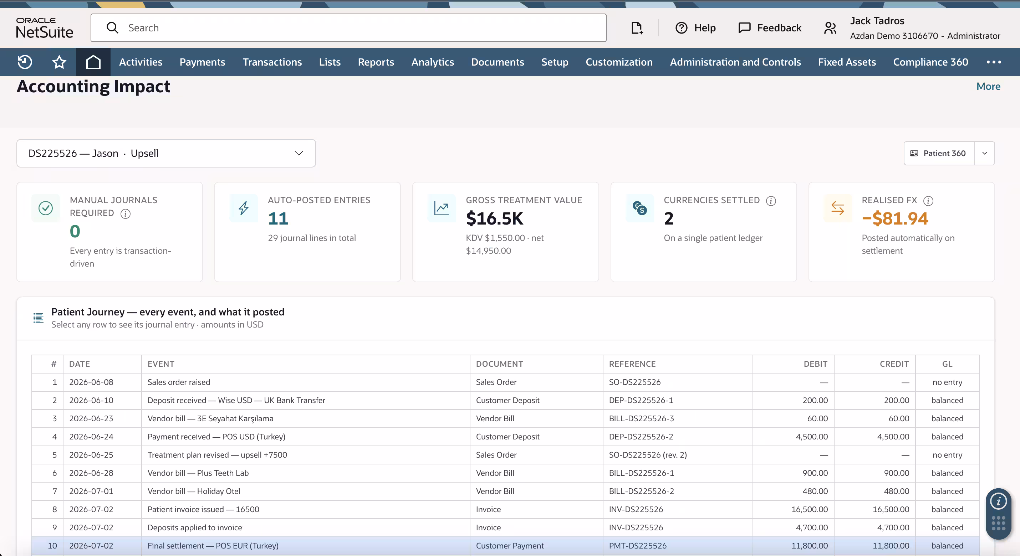Open the Help link
The image size is (1020, 556).
pyautogui.click(x=695, y=28)
